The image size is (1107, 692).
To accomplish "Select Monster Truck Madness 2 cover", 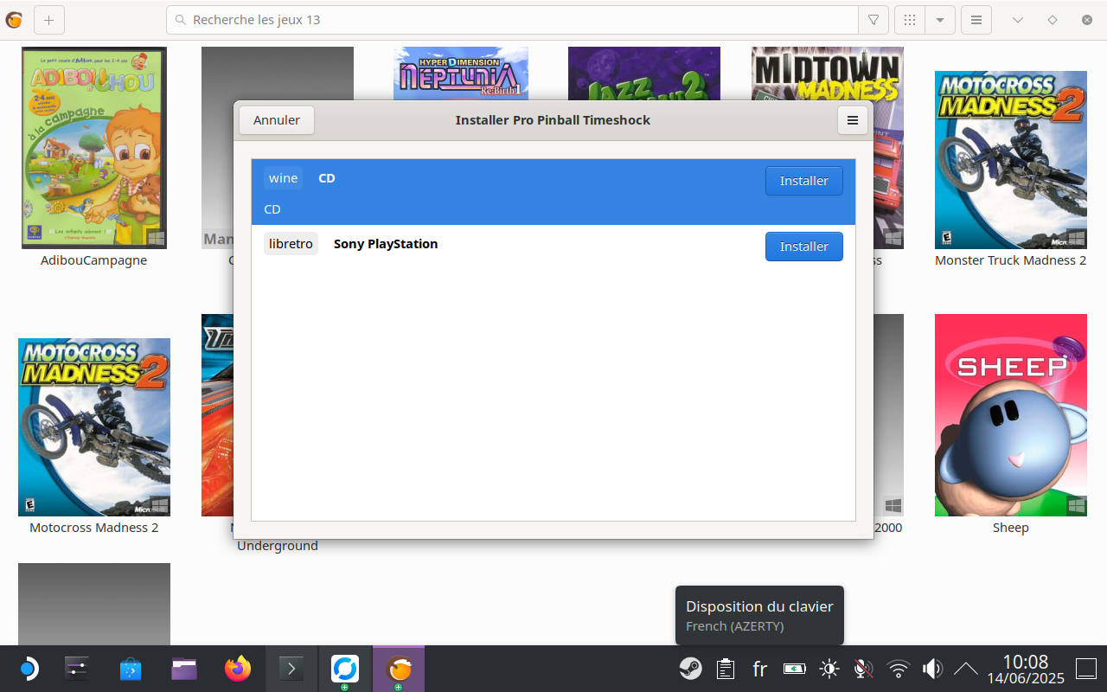I will coord(1011,160).
